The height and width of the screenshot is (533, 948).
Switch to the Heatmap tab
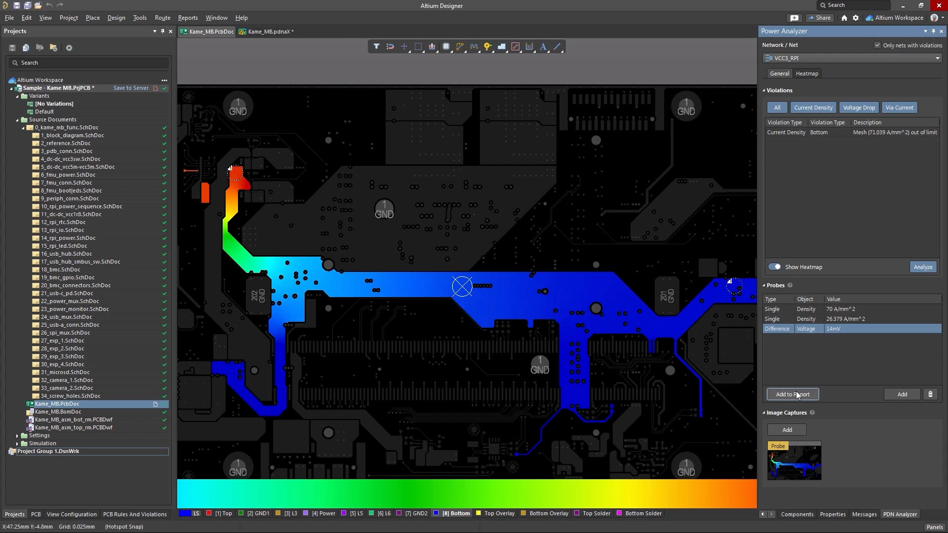807,74
